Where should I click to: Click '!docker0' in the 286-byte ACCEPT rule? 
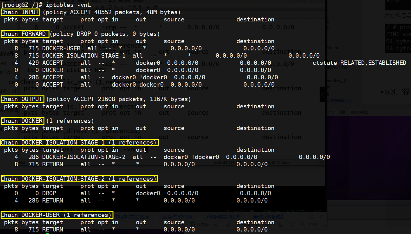pos(153,77)
